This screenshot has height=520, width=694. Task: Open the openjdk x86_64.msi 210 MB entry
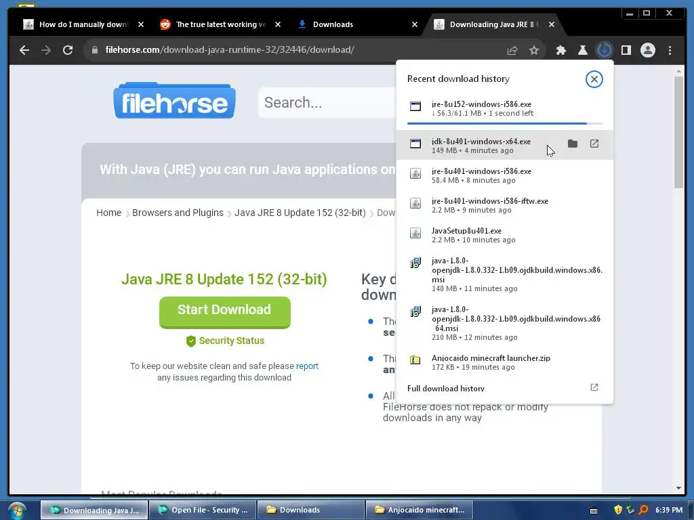tap(504, 323)
